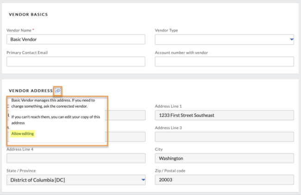Click the field partly hidden beside Address Line 3
This screenshot has width=301, height=195.
127,137
